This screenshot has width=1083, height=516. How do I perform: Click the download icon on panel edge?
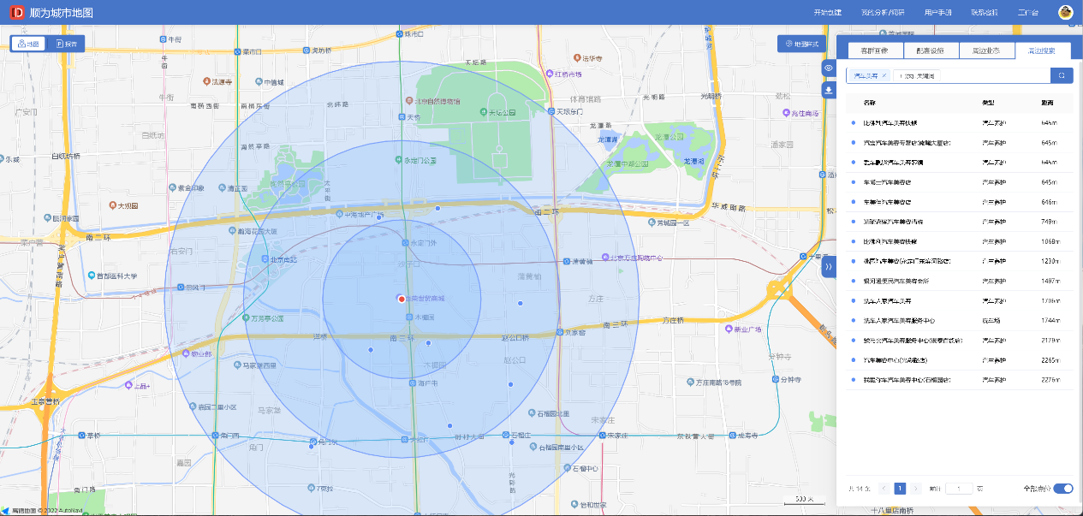click(x=829, y=90)
